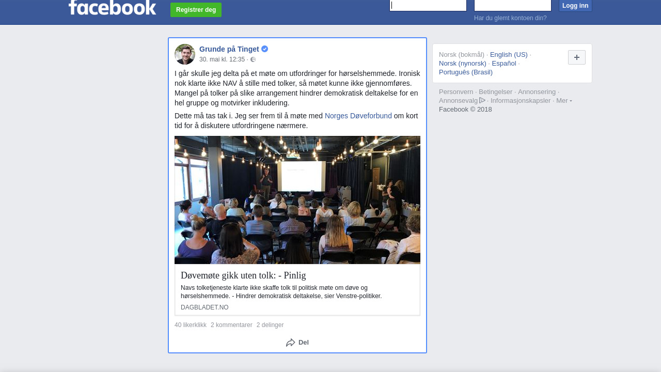Viewport: 661px width, 372px height.
Task: Switch language to English (US)
Action: pyautogui.click(x=509, y=55)
